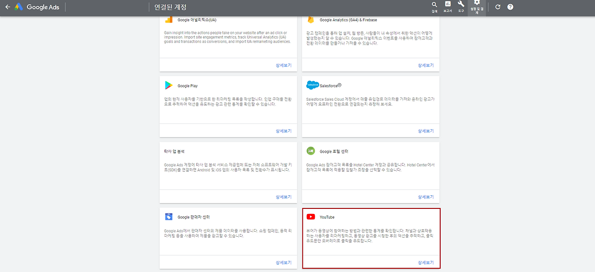595x272 pixels.
Task: Click the Salesforce cloud logo
Action: pyautogui.click(x=312, y=85)
